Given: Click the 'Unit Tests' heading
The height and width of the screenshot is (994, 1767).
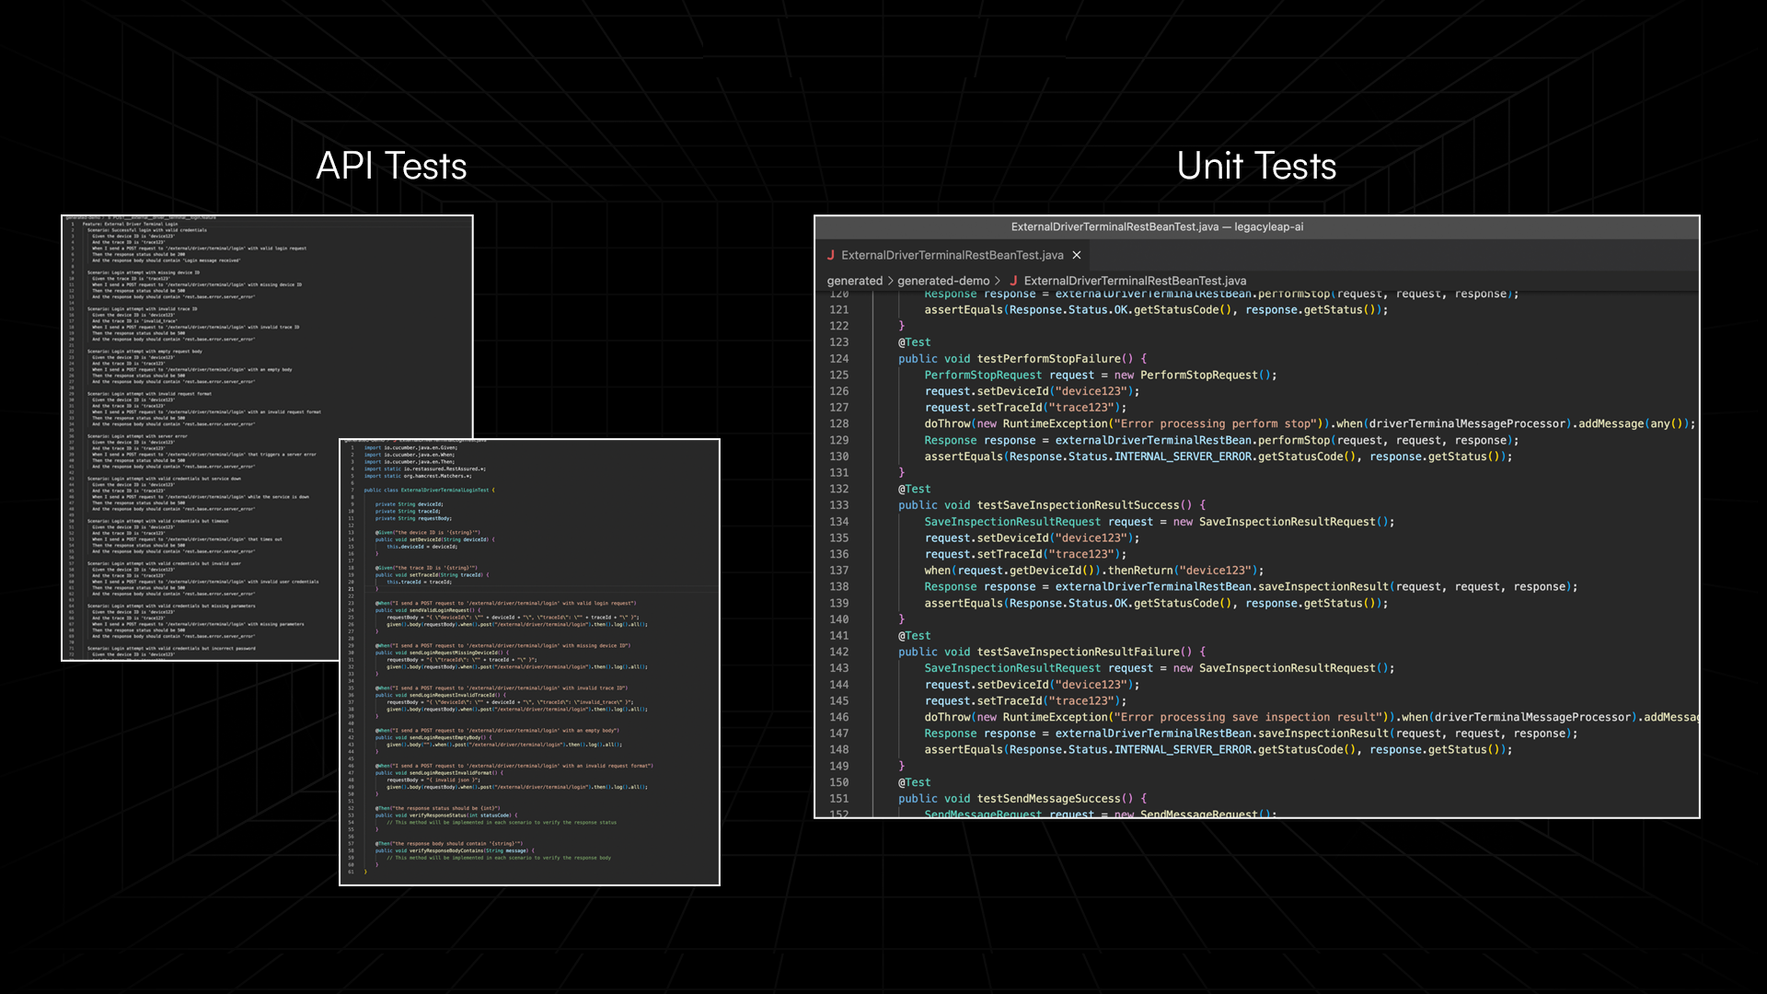Looking at the screenshot, I should coord(1256,167).
